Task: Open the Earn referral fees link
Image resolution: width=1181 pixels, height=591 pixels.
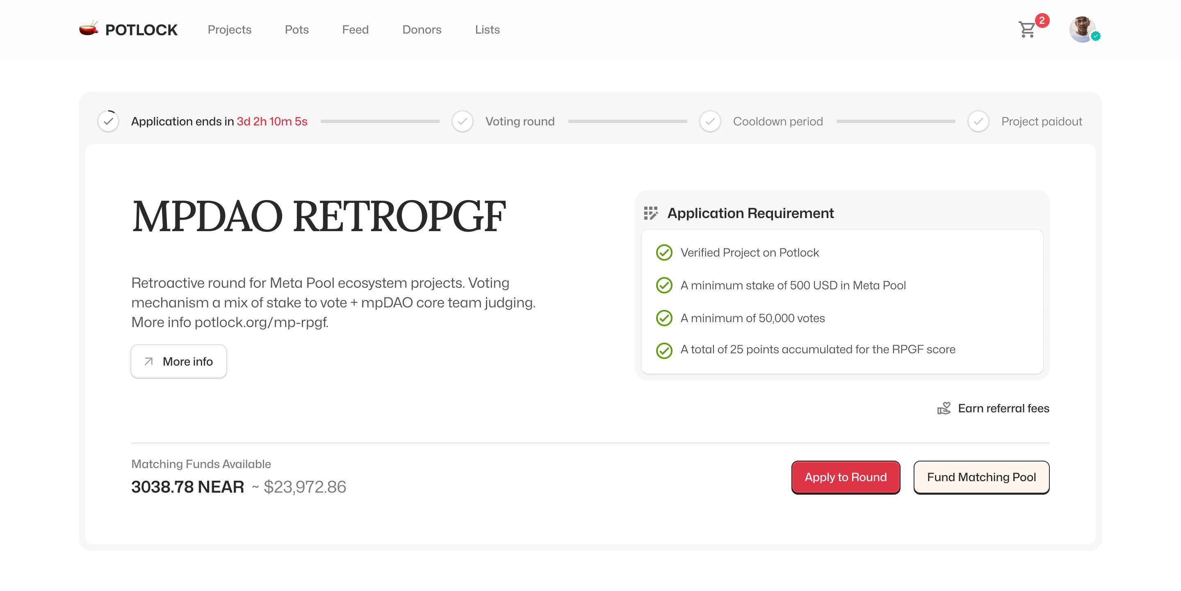Action: 1003,408
